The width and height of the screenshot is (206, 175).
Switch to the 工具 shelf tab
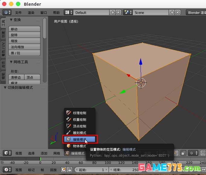tap(3, 23)
